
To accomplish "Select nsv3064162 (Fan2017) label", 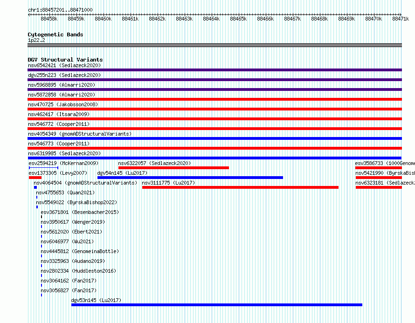I will pyautogui.click(x=69, y=281).
